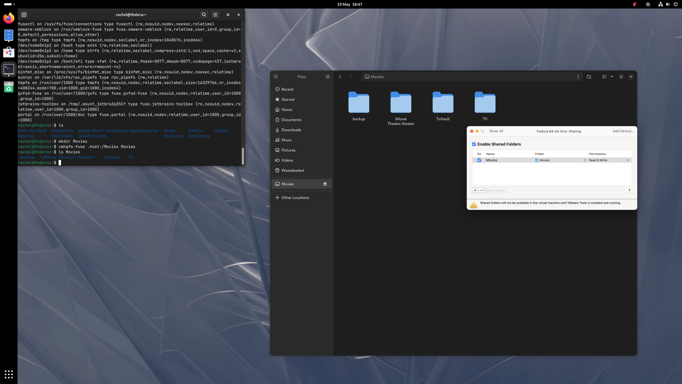Toggle list view icon in Files
The width and height of the screenshot is (682, 384).
(x=604, y=77)
